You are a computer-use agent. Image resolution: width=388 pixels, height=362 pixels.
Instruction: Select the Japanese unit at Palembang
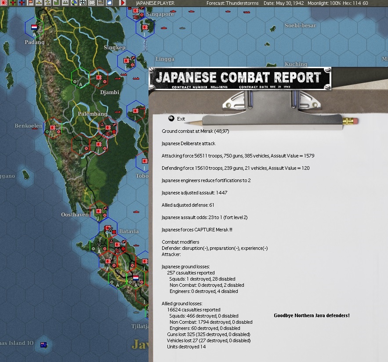coord(108,128)
